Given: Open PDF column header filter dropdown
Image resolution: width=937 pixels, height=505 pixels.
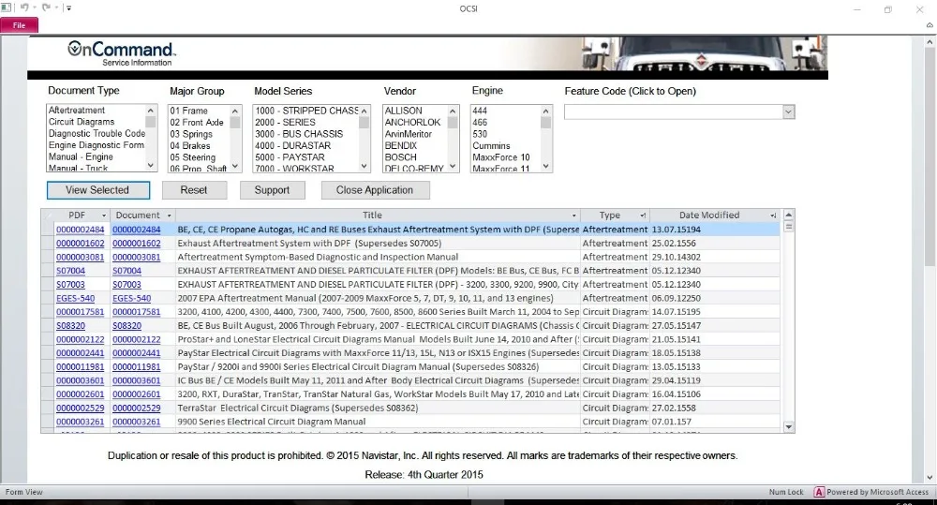Looking at the screenshot, I should 104,215.
